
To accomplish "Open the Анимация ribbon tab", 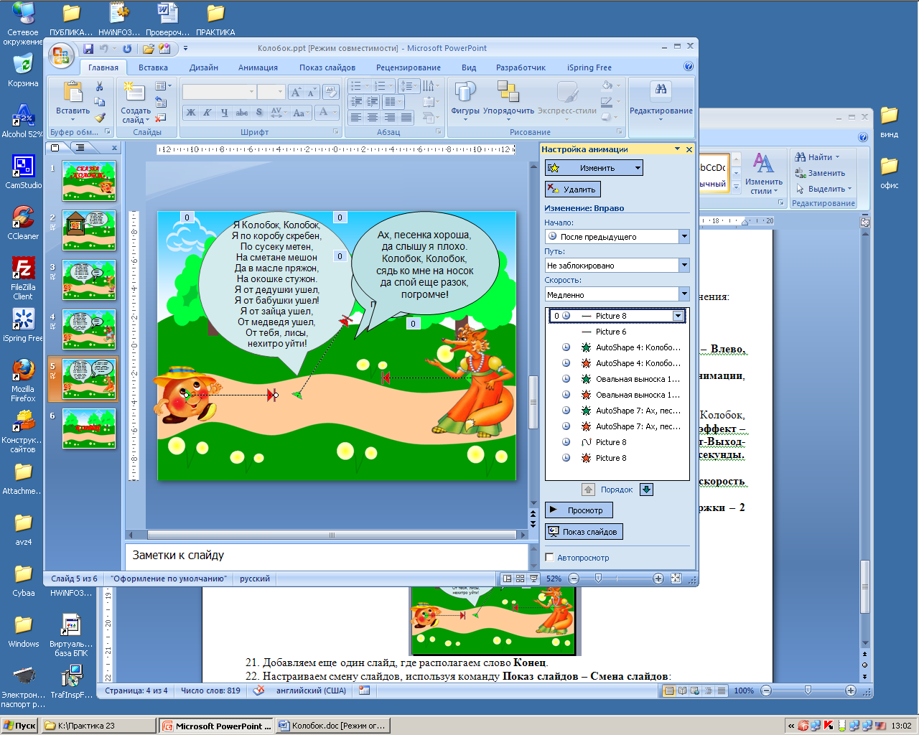I will point(258,67).
